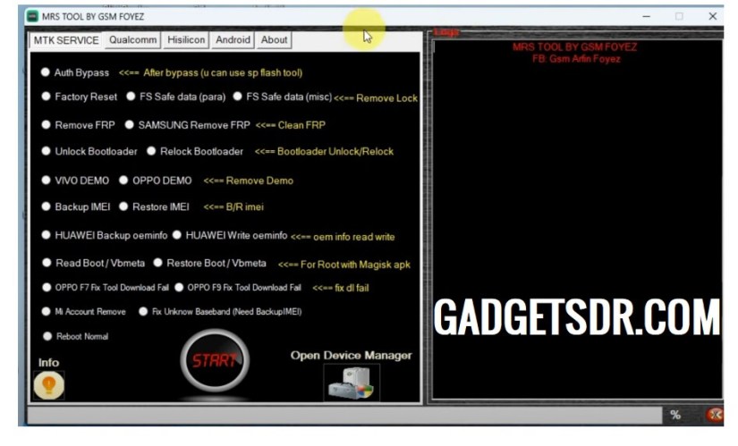Choose FS Safe data (misc) option
738x446 pixels.
[x=283, y=97]
